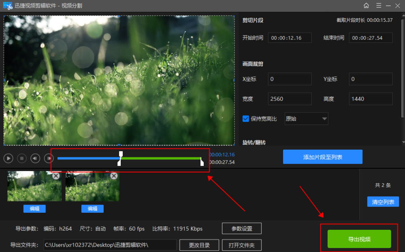405x252 pixels.
Task: Click the settings panel scroll-down arrow
Action: [x=403, y=142]
